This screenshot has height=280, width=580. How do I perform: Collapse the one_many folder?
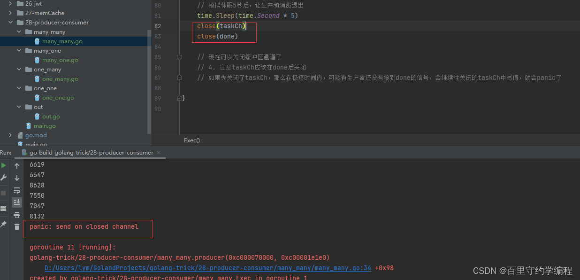(19, 69)
